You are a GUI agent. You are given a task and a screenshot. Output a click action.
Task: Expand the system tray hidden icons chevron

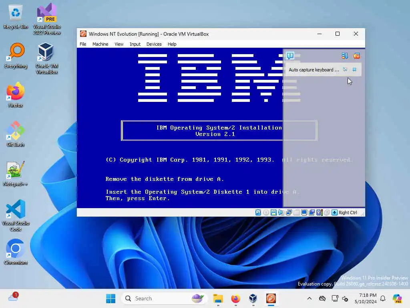point(310,298)
